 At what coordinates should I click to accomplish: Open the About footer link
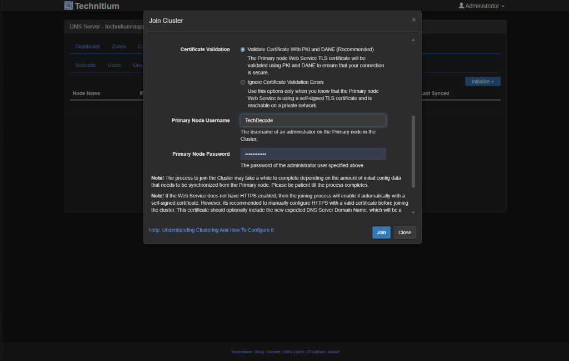tap(333, 352)
